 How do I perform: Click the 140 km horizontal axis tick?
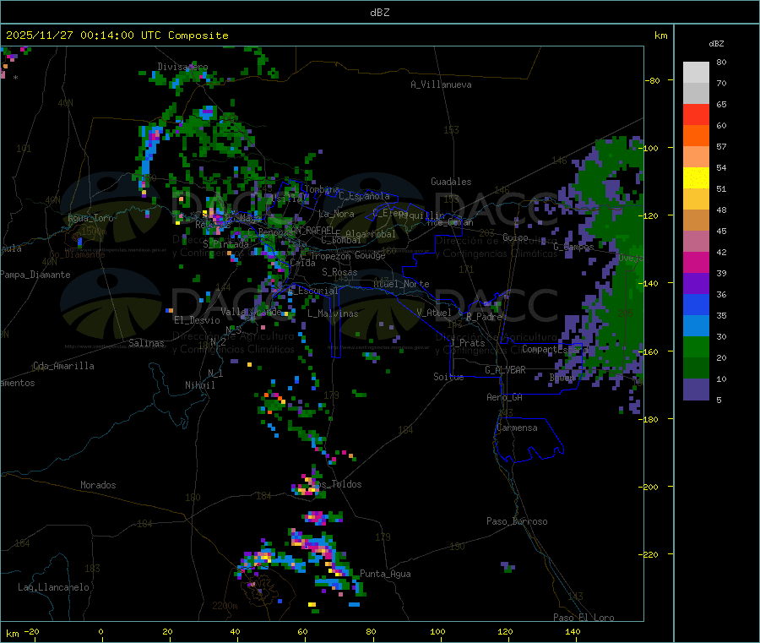pyautogui.click(x=573, y=632)
